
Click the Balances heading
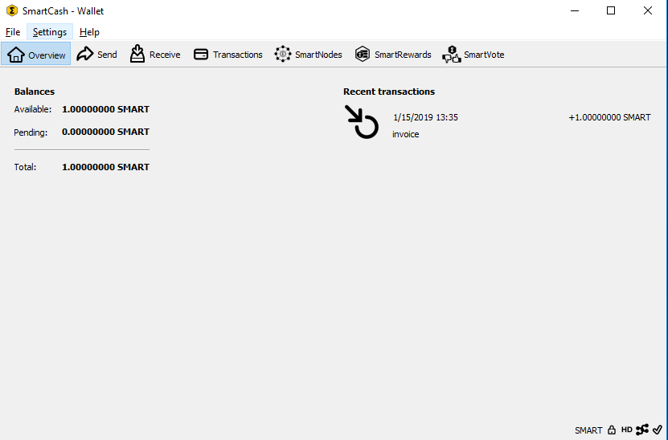(35, 92)
